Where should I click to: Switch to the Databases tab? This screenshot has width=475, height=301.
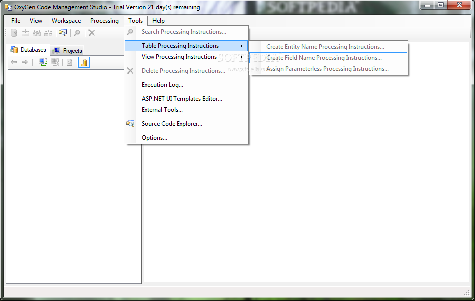pos(28,50)
